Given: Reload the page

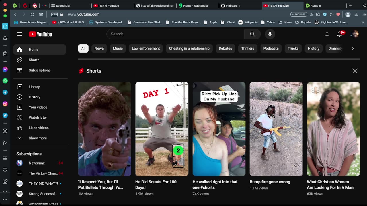Looking at the screenshot, I should pyautogui.click(x=33, y=14).
